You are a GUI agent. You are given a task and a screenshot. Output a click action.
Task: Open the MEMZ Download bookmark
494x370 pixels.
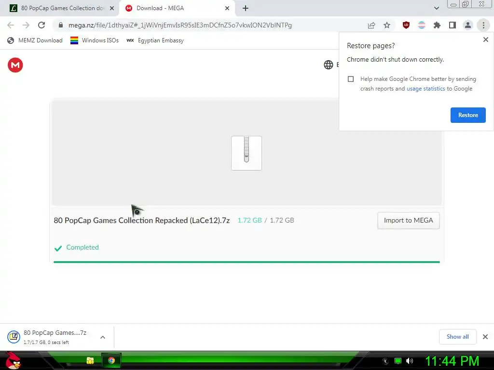35,40
